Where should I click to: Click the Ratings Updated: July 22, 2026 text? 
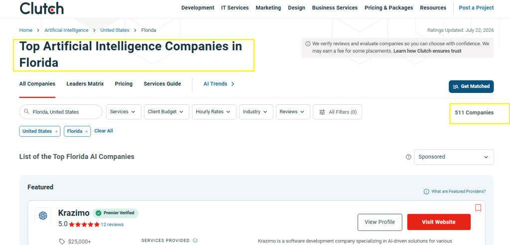pos(461,30)
